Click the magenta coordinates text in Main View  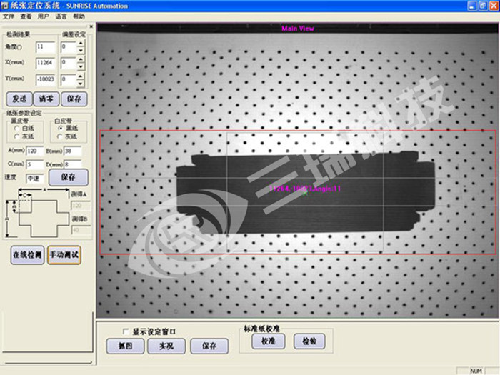click(305, 189)
